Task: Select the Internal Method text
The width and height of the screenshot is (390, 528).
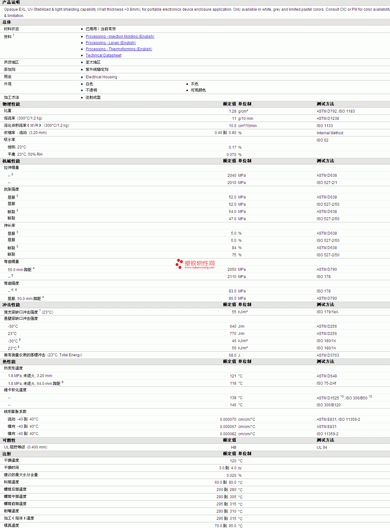Action: pos(330,133)
